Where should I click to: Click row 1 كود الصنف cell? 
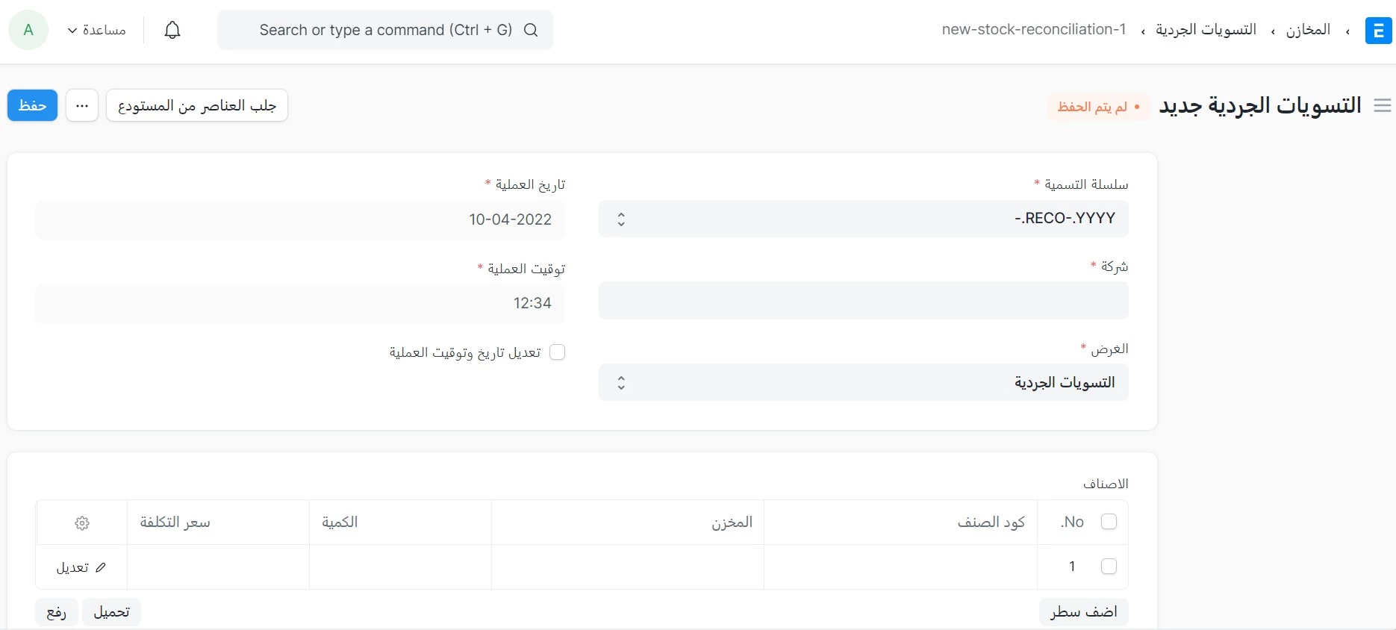tap(901, 567)
